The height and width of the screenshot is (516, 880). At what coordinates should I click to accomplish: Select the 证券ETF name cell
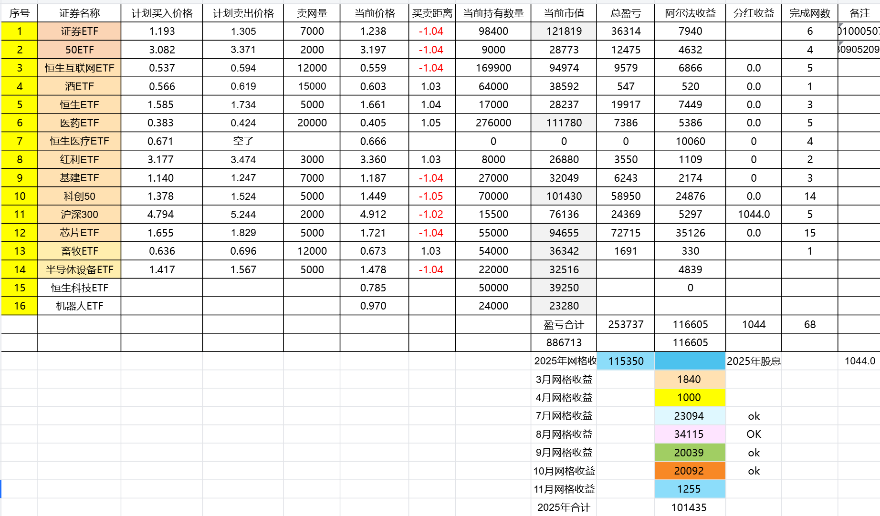(x=79, y=31)
